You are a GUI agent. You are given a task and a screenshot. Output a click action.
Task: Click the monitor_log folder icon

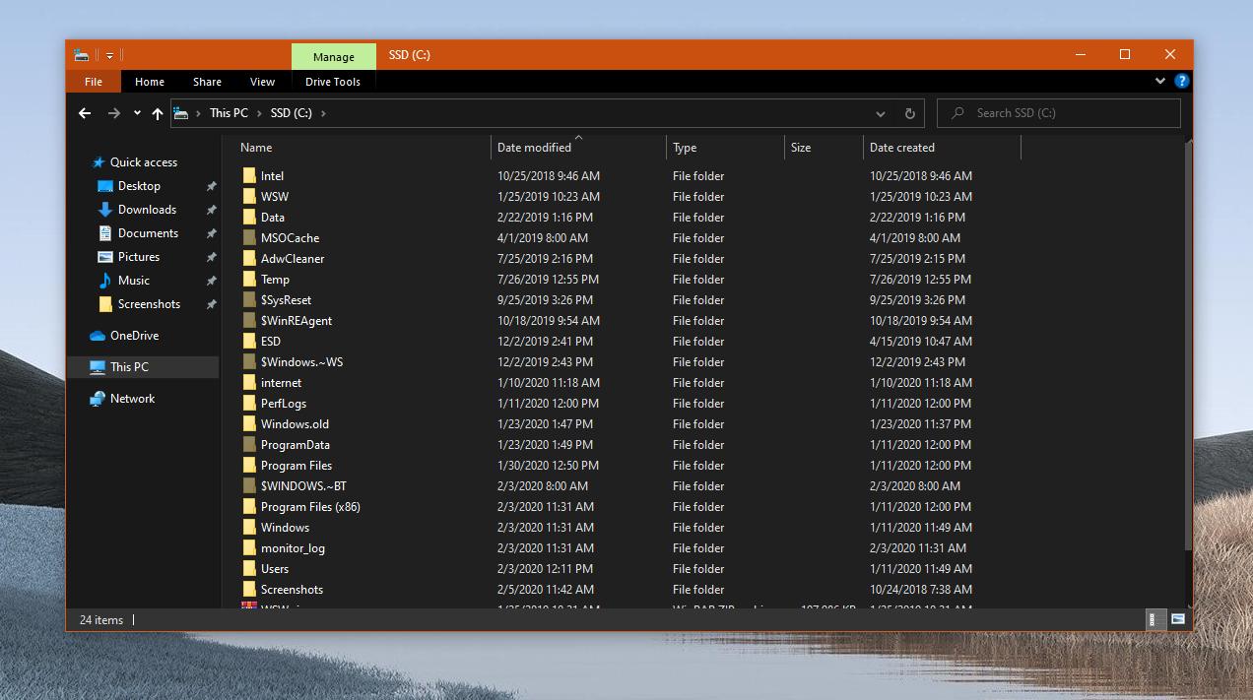tap(250, 548)
